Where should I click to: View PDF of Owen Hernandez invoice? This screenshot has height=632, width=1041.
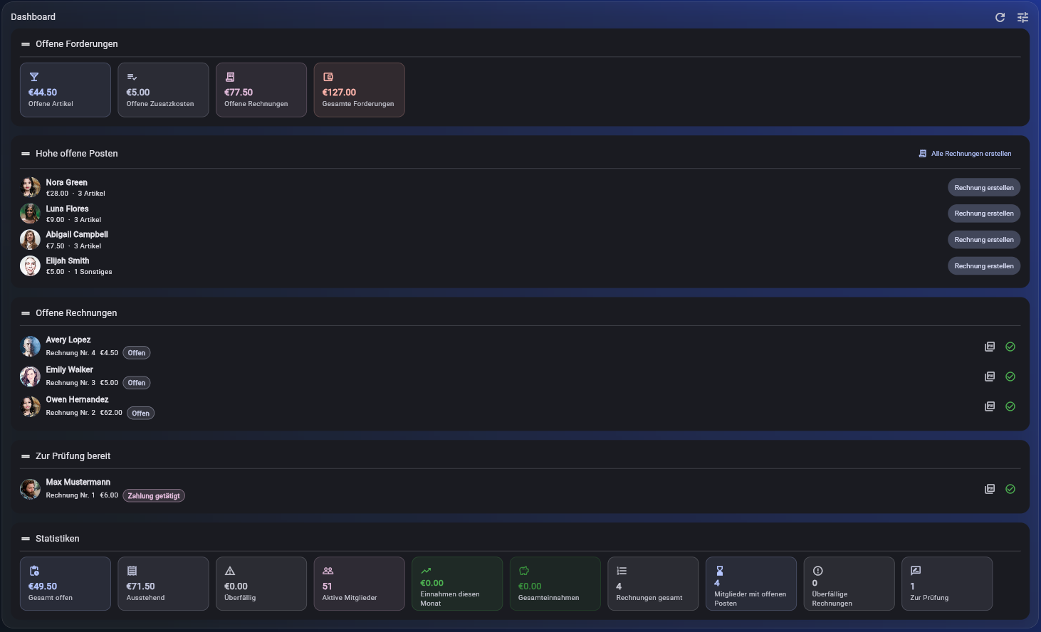click(990, 406)
